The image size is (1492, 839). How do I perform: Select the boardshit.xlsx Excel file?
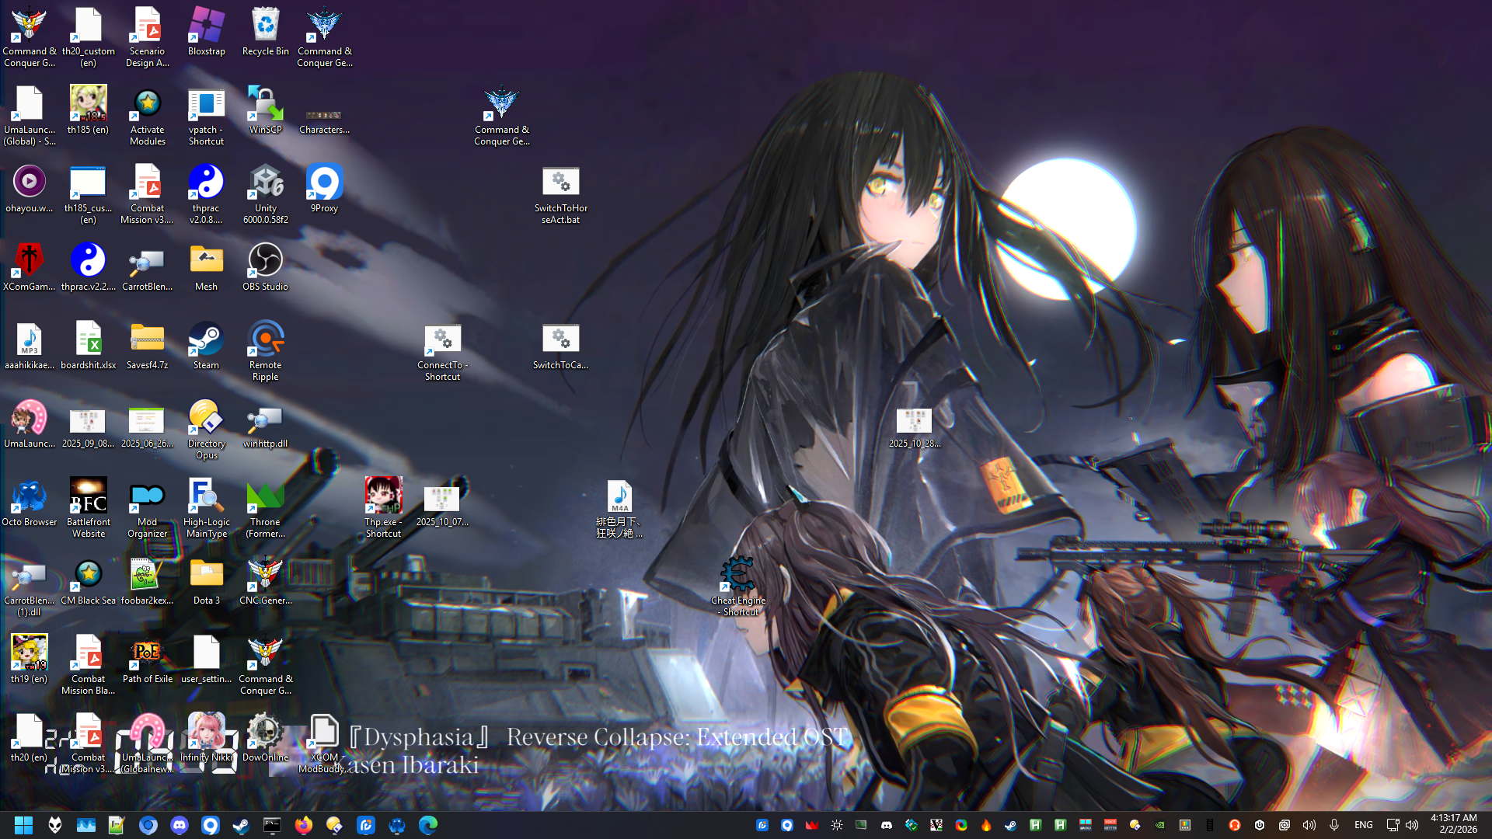(88, 339)
